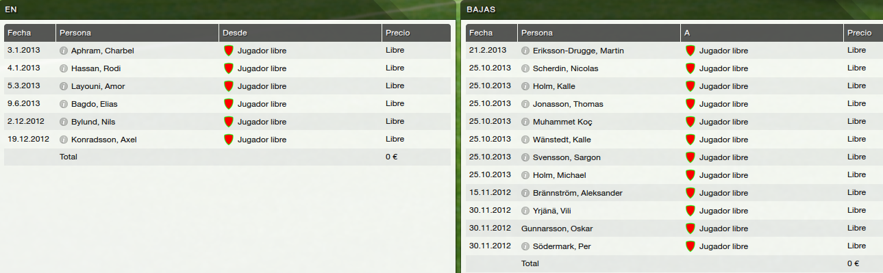Click info icon beside Eriksson-Drugge, Martin

(525, 51)
